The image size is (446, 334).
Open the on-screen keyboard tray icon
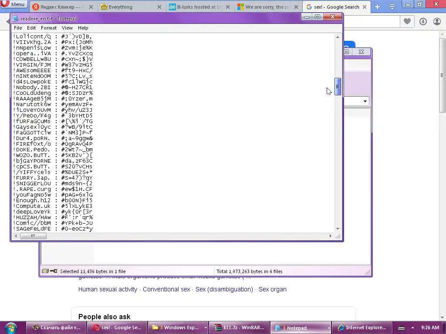401,328
